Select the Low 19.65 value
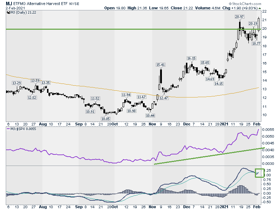Screen dimensions: 280x210 point(159,8)
